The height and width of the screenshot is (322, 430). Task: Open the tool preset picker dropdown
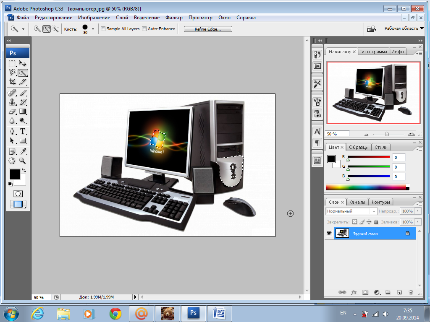pyautogui.click(x=24, y=29)
